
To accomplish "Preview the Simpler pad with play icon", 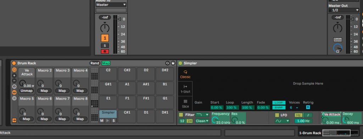I will coord(107,121).
